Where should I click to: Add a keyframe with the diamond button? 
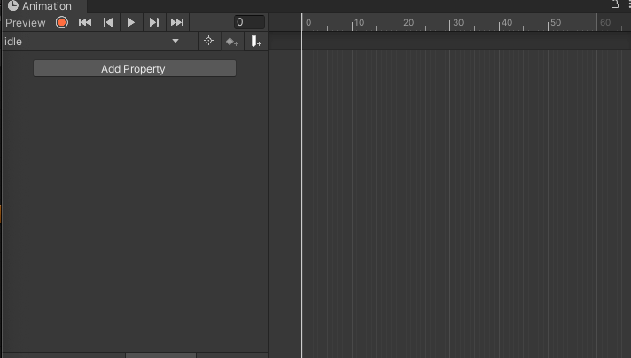(232, 41)
